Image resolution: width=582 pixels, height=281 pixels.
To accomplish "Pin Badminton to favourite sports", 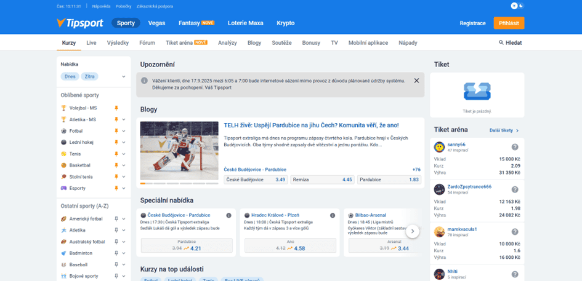I will point(116,253).
